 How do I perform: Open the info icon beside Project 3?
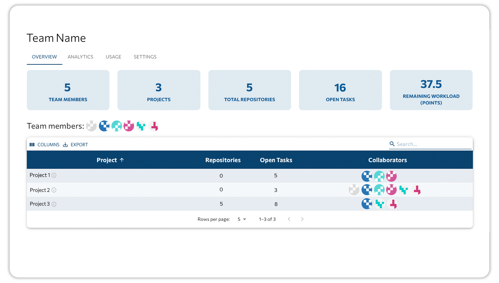(x=54, y=204)
